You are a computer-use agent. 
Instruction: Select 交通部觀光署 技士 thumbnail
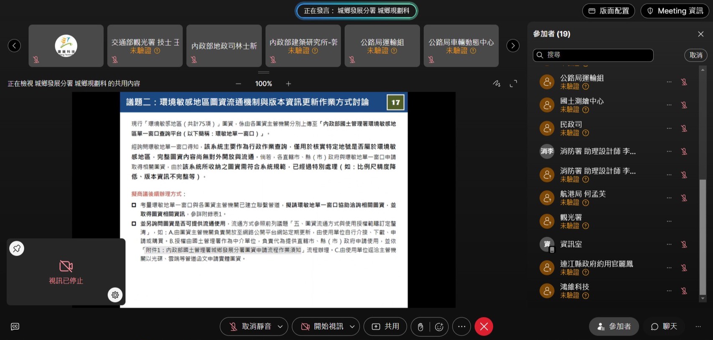pos(145,46)
